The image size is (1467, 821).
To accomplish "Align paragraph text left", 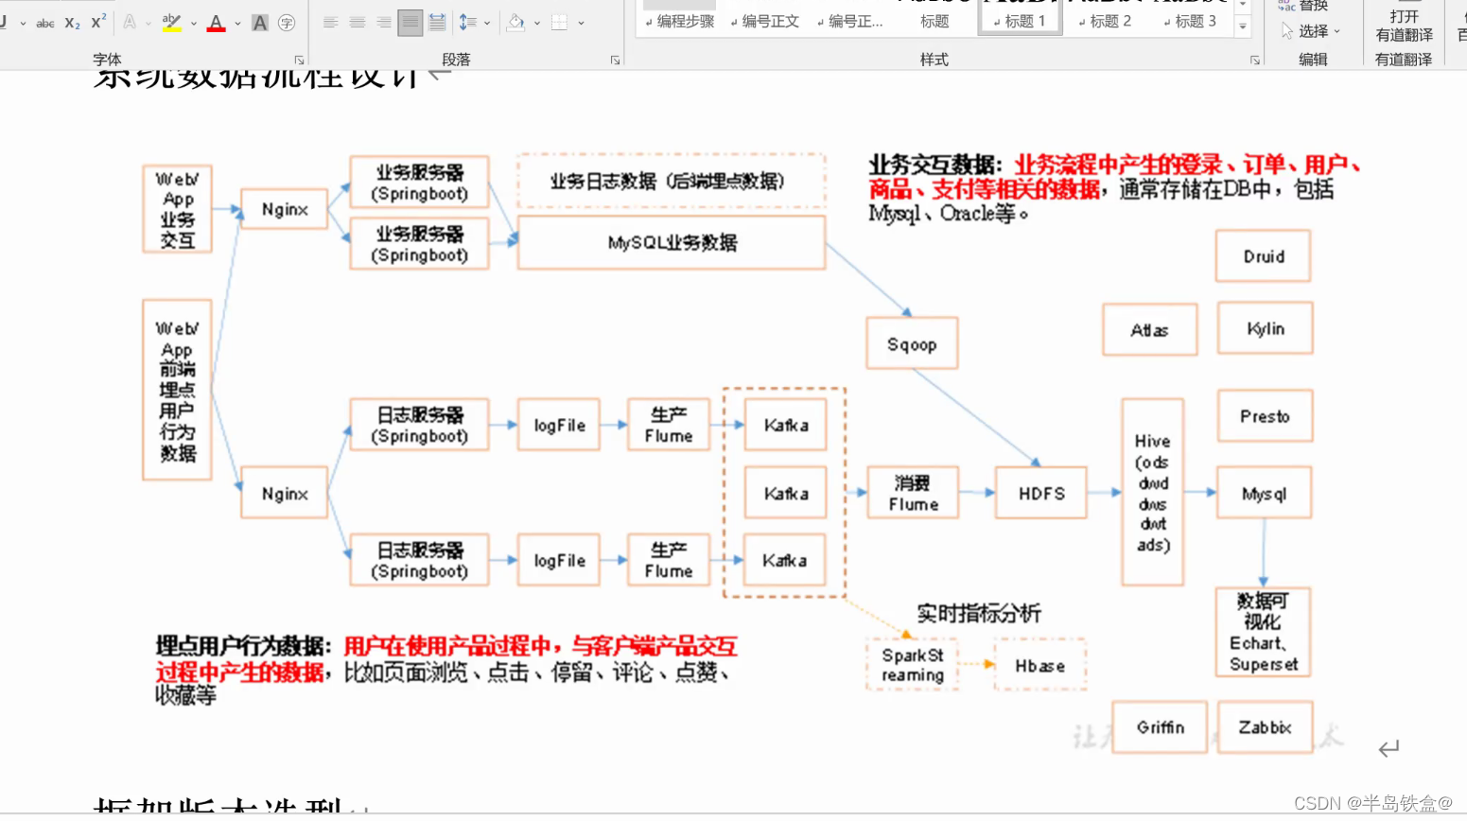I will tap(330, 22).
